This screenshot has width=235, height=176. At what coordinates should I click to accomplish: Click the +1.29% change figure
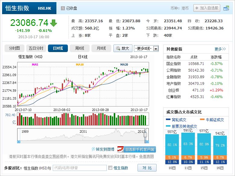tap(216, 90)
